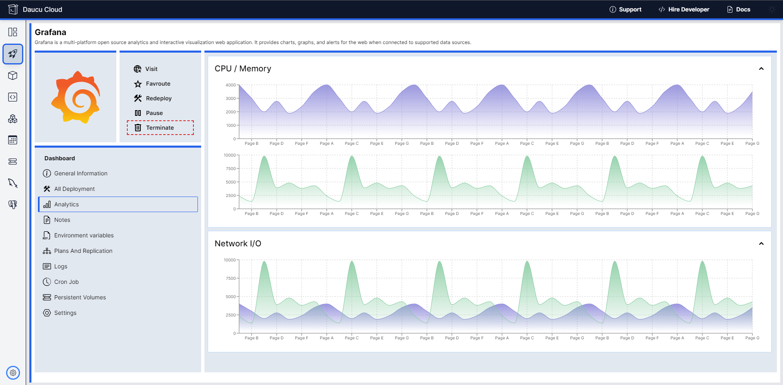This screenshot has width=783, height=385.
Task: Open the settings gear at sidebar bottom
Action: (x=13, y=373)
